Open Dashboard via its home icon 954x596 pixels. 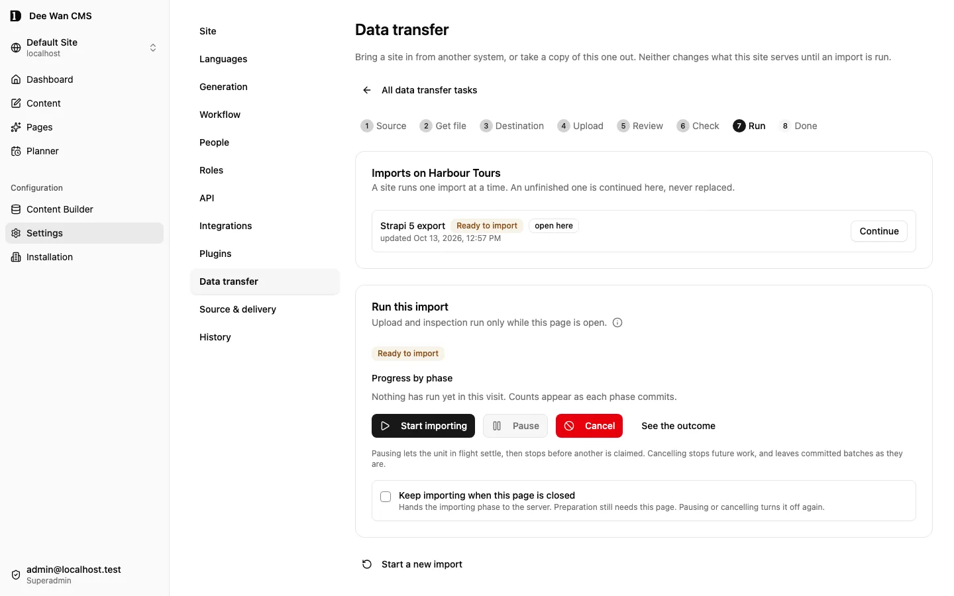16,79
